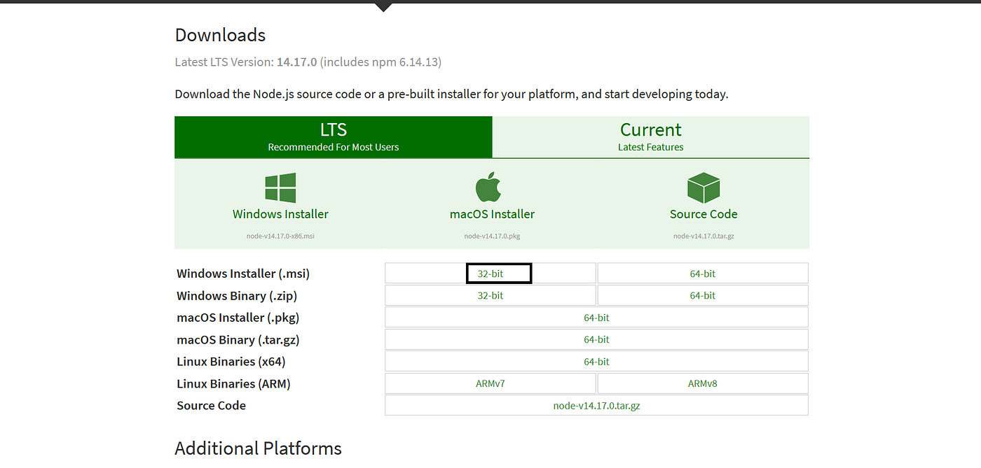The width and height of the screenshot is (981, 468).
Task: Click the Downloads heading
Action: pyautogui.click(x=220, y=35)
